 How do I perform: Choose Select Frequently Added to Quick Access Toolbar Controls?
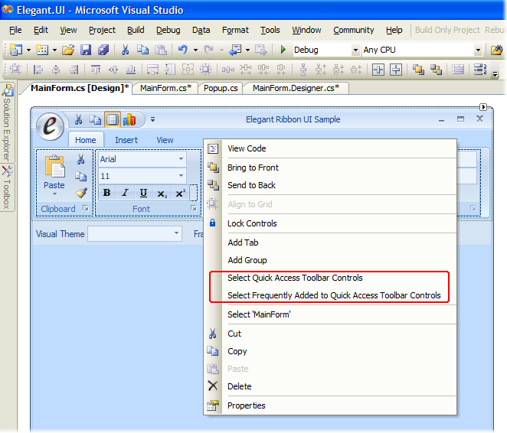330,295
